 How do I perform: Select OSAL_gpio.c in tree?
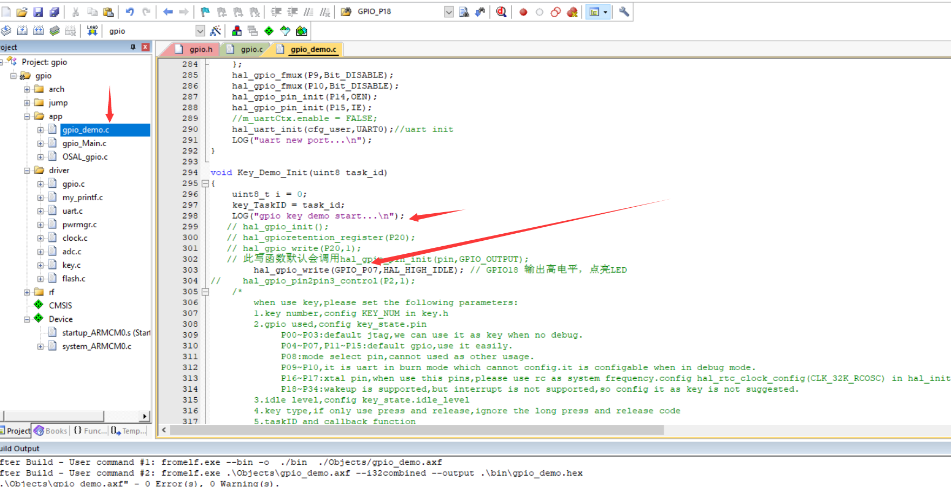click(x=85, y=157)
